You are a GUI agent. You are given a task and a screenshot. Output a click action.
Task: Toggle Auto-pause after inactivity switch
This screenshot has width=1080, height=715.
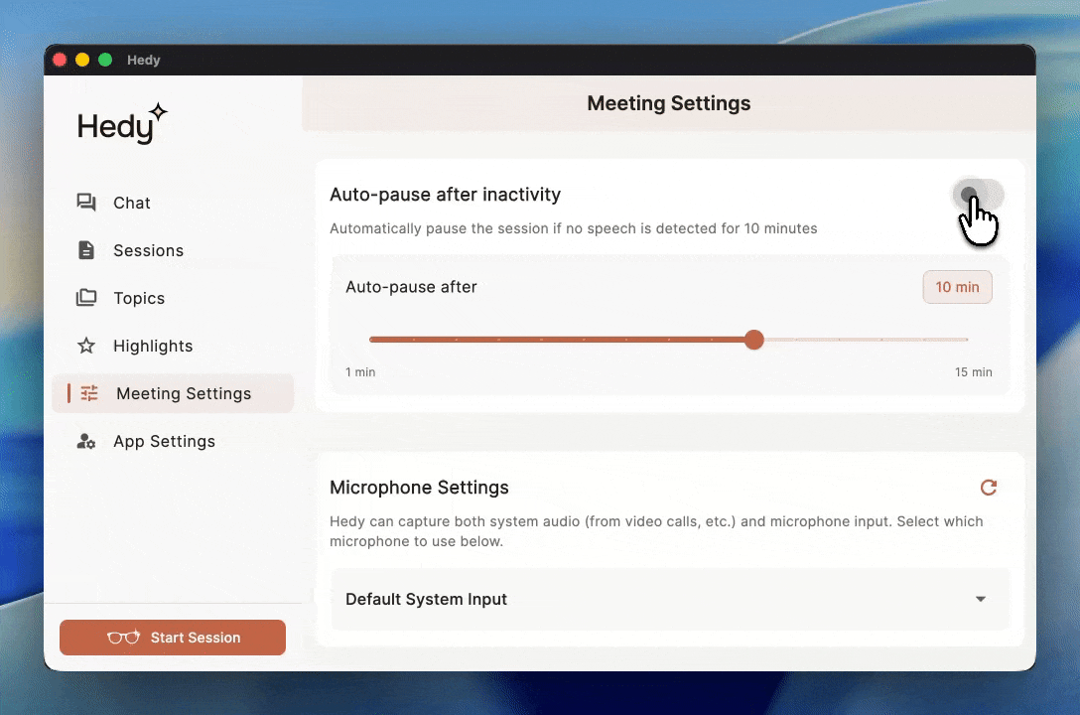tap(978, 195)
